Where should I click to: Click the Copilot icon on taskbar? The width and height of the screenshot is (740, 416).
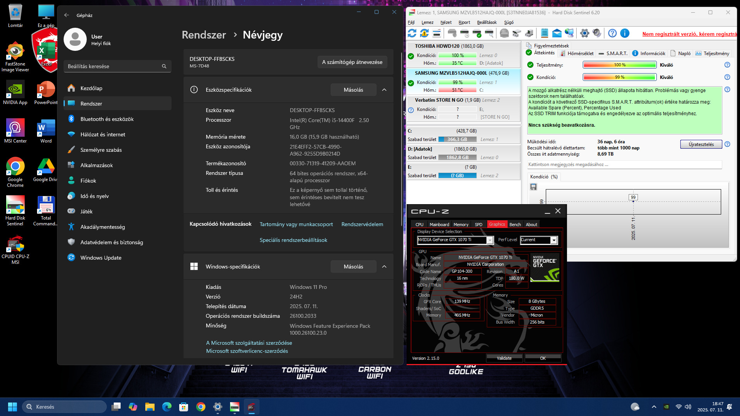coord(133,407)
